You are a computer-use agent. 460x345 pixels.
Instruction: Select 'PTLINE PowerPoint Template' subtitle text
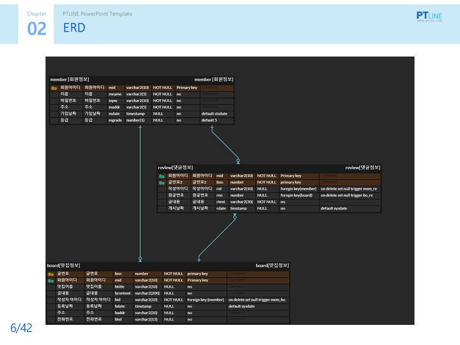[97, 14]
